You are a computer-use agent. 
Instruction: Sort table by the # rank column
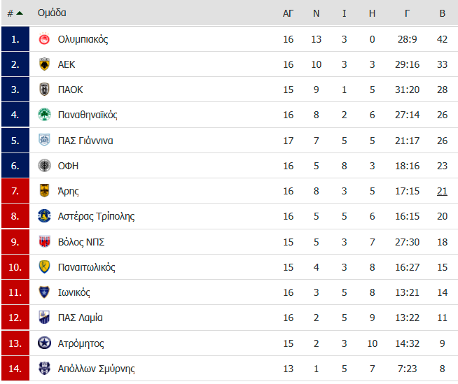[10, 13]
